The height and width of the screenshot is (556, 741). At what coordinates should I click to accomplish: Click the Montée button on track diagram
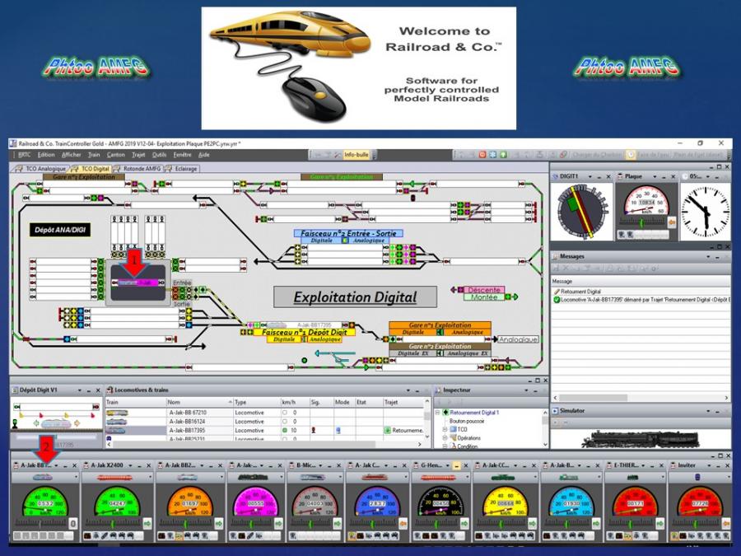click(x=483, y=297)
